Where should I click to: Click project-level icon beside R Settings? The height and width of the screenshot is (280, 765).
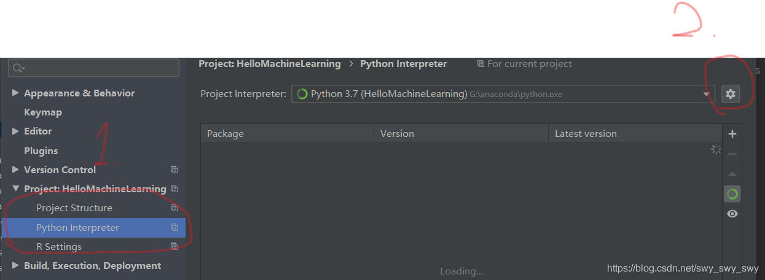click(x=174, y=246)
